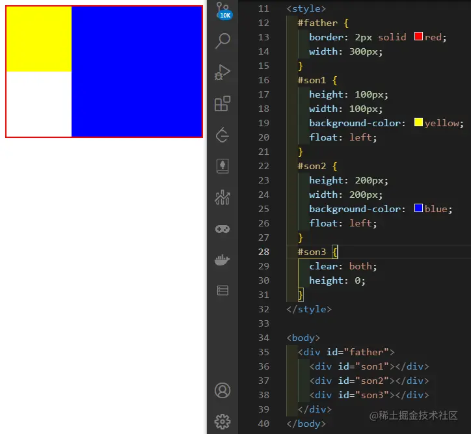Open the Docker whale view
This screenshot has width=471, height=434.
coord(222,260)
